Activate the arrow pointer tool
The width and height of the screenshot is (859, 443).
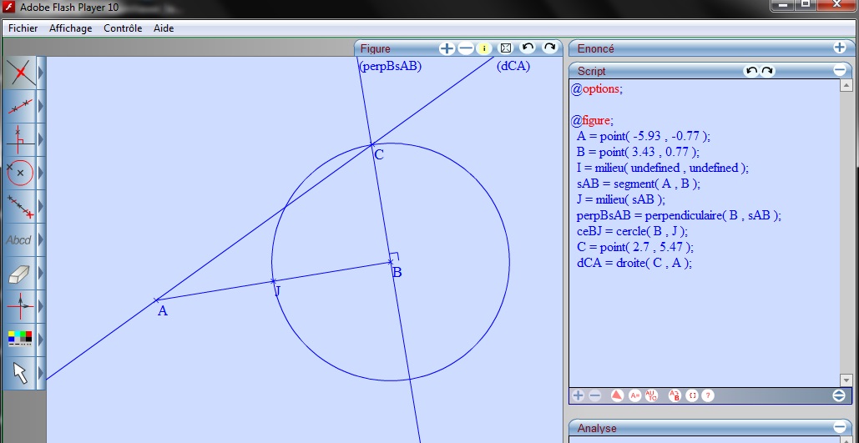point(19,373)
